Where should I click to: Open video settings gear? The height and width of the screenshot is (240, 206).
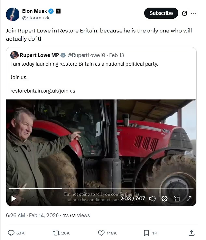tap(165, 198)
